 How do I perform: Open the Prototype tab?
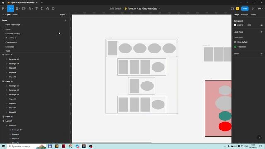[x=245, y=15]
